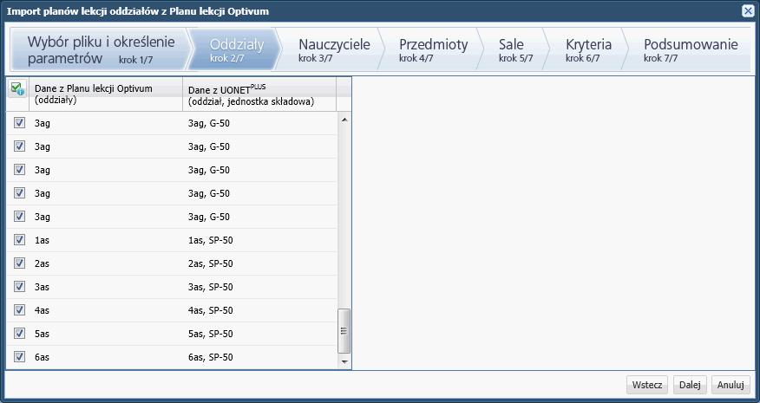Click the Optivum cell '6as'

(106, 356)
